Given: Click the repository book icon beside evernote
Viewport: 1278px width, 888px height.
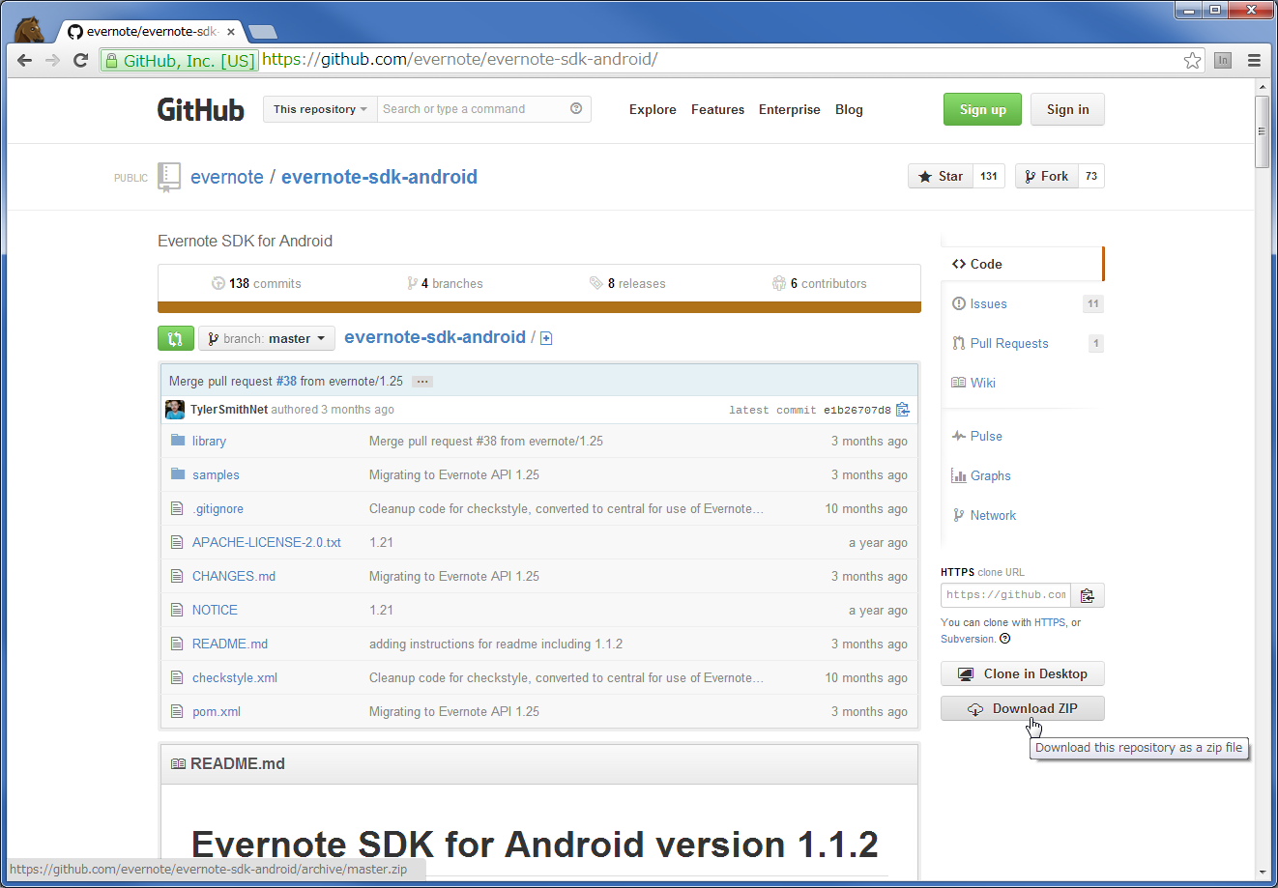Looking at the screenshot, I should [x=169, y=177].
